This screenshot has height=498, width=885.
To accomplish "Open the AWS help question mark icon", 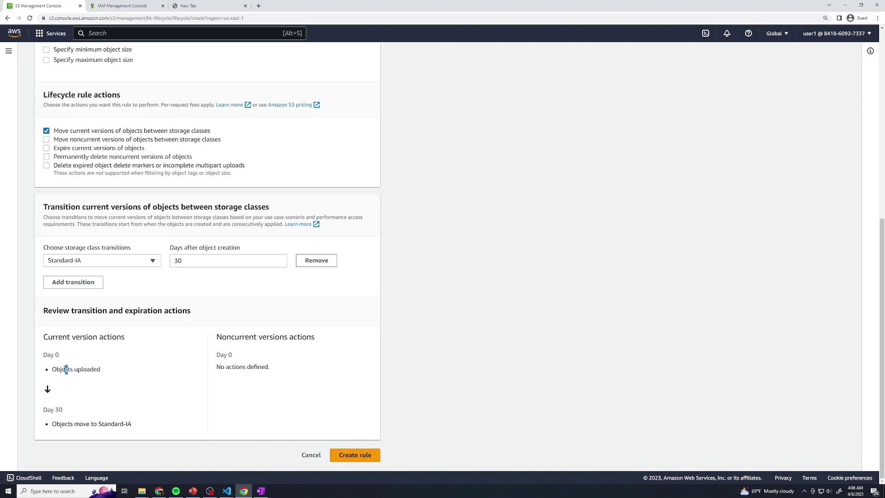I will point(748,33).
